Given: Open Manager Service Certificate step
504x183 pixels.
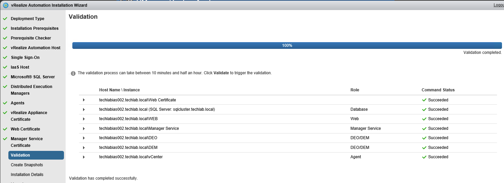Looking at the screenshot, I should (x=27, y=142).
